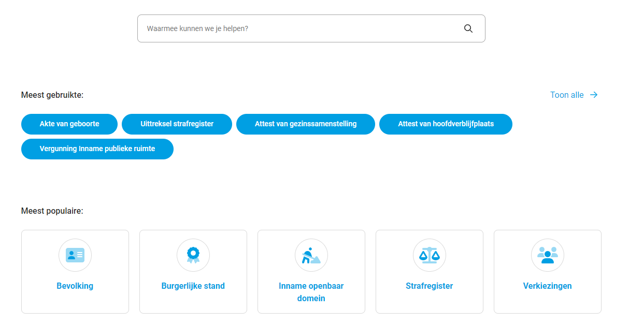Open the 'Strafregister' card title link

coord(430,286)
